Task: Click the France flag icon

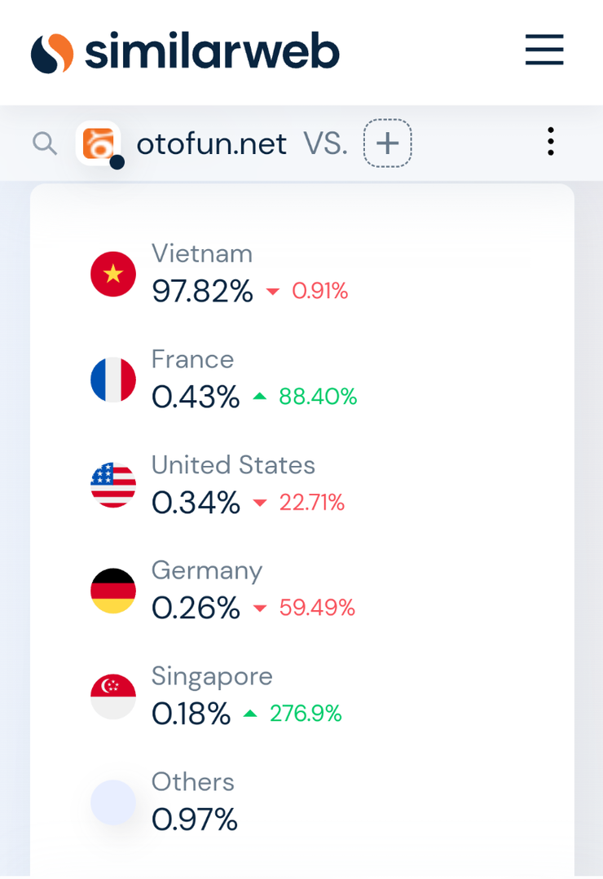Action: [113, 380]
